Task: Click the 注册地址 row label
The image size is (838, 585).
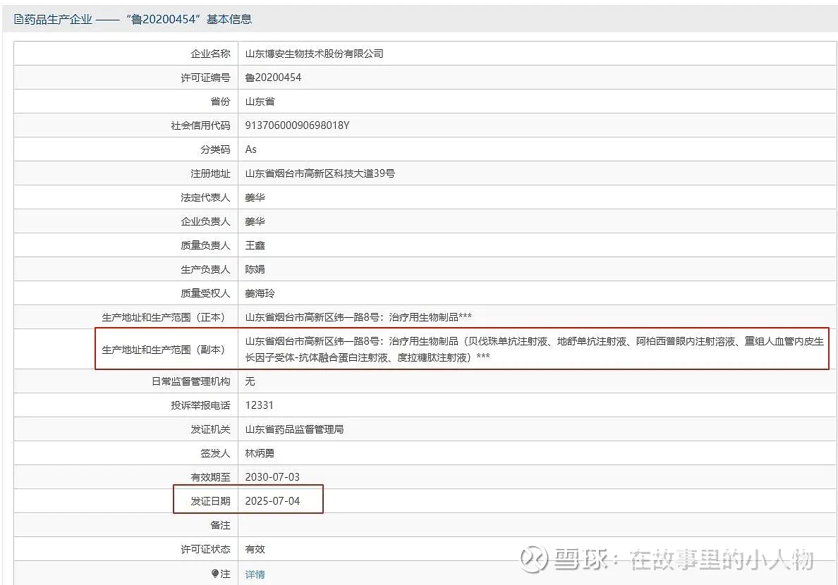Action: pyautogui.click(x=211, y=173)
